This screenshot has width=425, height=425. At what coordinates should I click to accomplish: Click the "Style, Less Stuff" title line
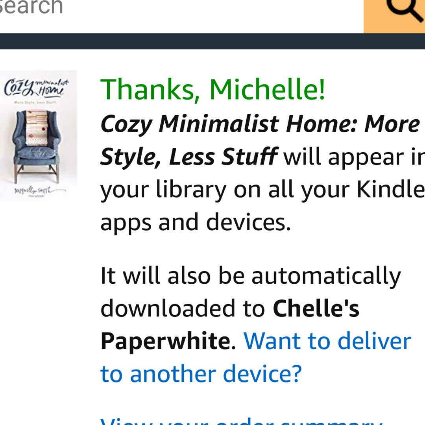(189, 156)
